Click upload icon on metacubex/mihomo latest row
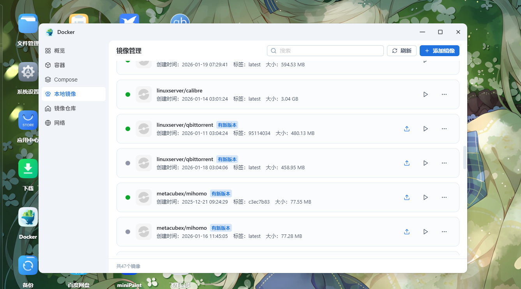 coord(406,231)
